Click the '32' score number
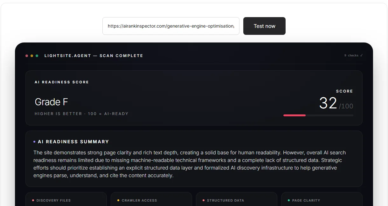 [328, 103]
